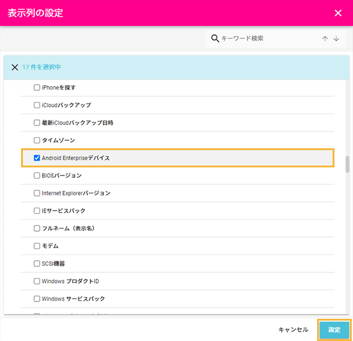Check the SCSI機器 checkbox
Viewport: 353px width, 341px height.
pyautogui.click(x=37, y=264)
